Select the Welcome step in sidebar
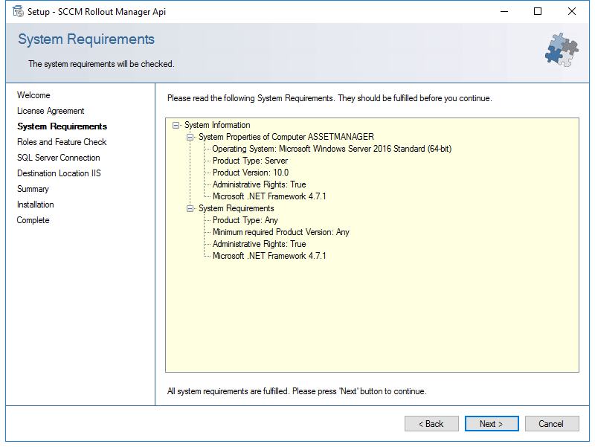Viewport: 595px width, 447px height. click(x=33, y=95)
